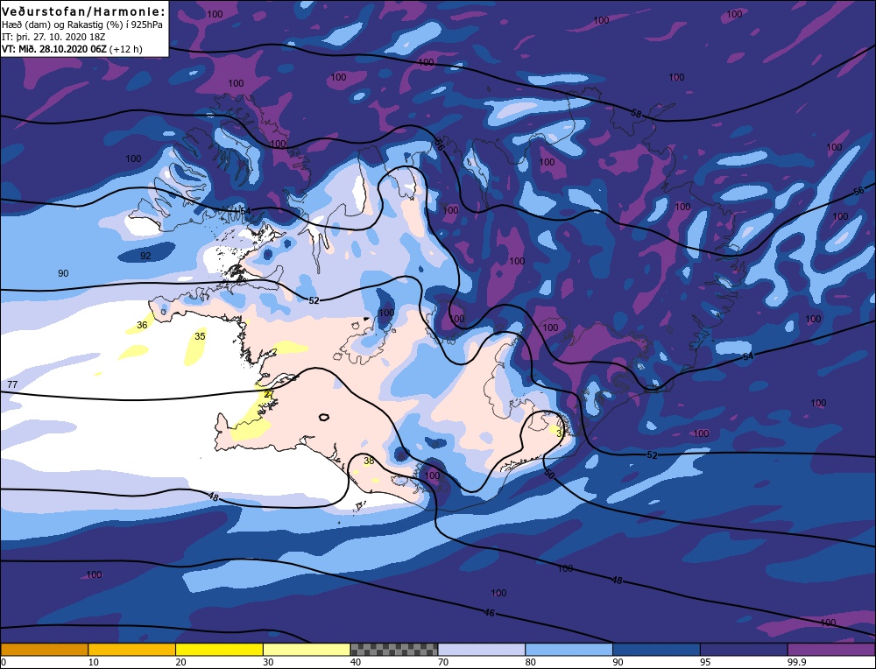Click the yellow-area value '36'
This screenshot has width=876, height=669.
pyautogui.click(x=143, y=325)
